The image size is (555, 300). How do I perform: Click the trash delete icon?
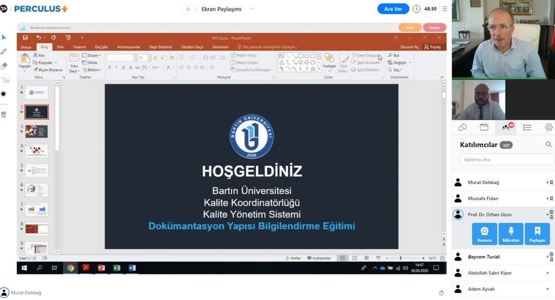tap(4, 114)
